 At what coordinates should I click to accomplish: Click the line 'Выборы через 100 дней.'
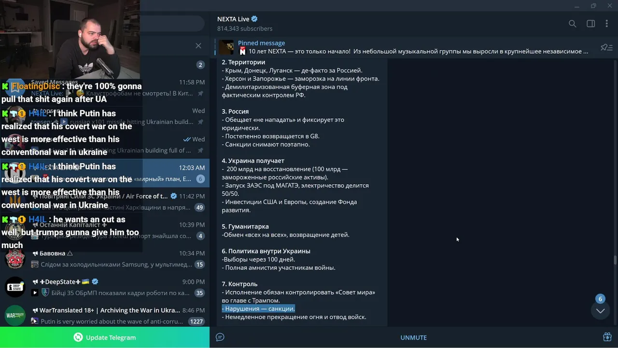pos(258,260)
